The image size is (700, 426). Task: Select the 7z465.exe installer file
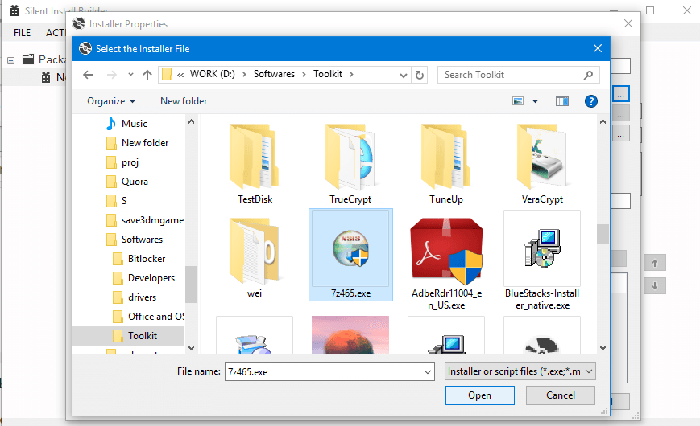pyautogui.click(x=350, y=255)
